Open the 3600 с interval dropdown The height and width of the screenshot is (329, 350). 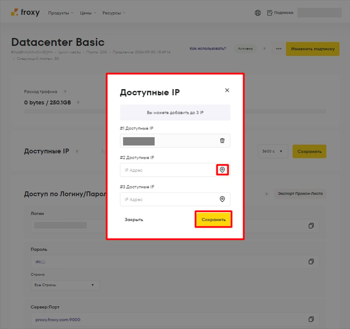click(273, 151)
